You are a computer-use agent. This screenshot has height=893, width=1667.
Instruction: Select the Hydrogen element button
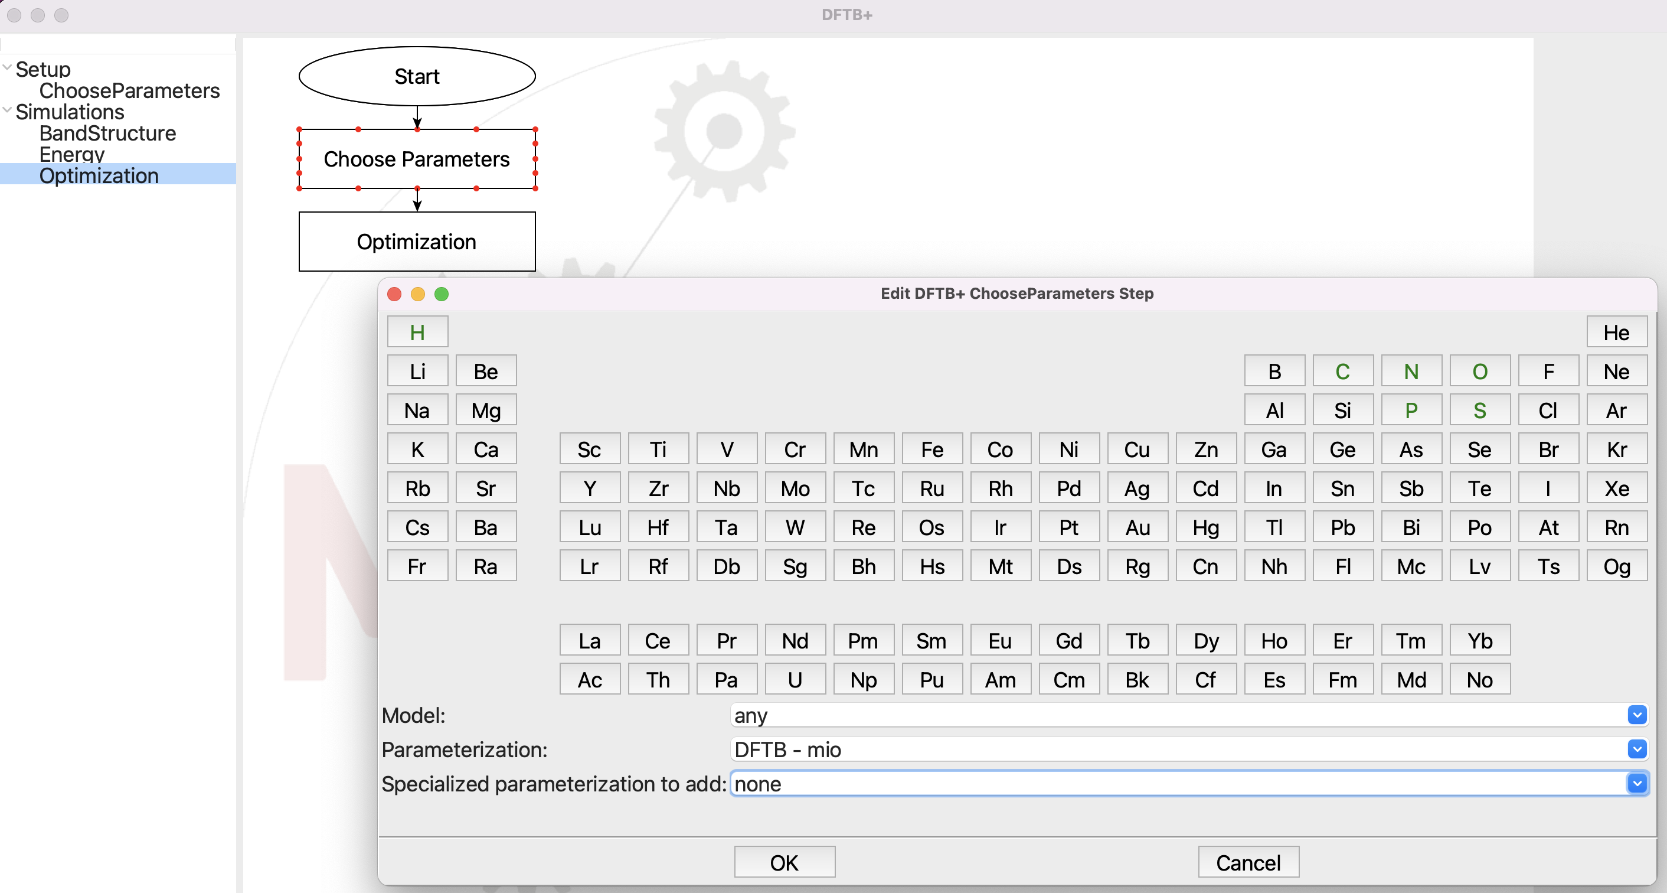(418, 331)
